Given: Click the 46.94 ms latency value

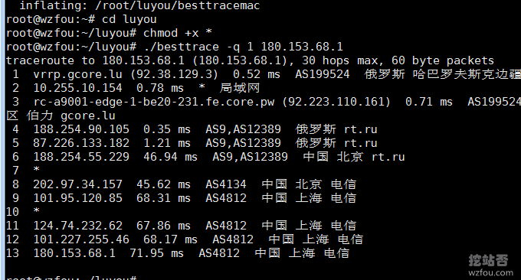Looking at the screenshot, I should point(170,157).
